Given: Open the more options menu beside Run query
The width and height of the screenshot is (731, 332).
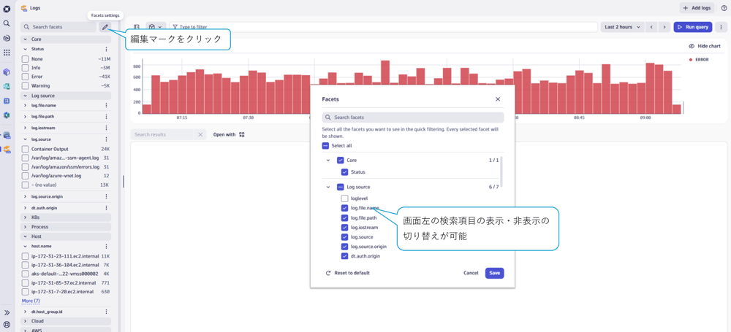Looking at the screenshot, I should tap(721, 27).
